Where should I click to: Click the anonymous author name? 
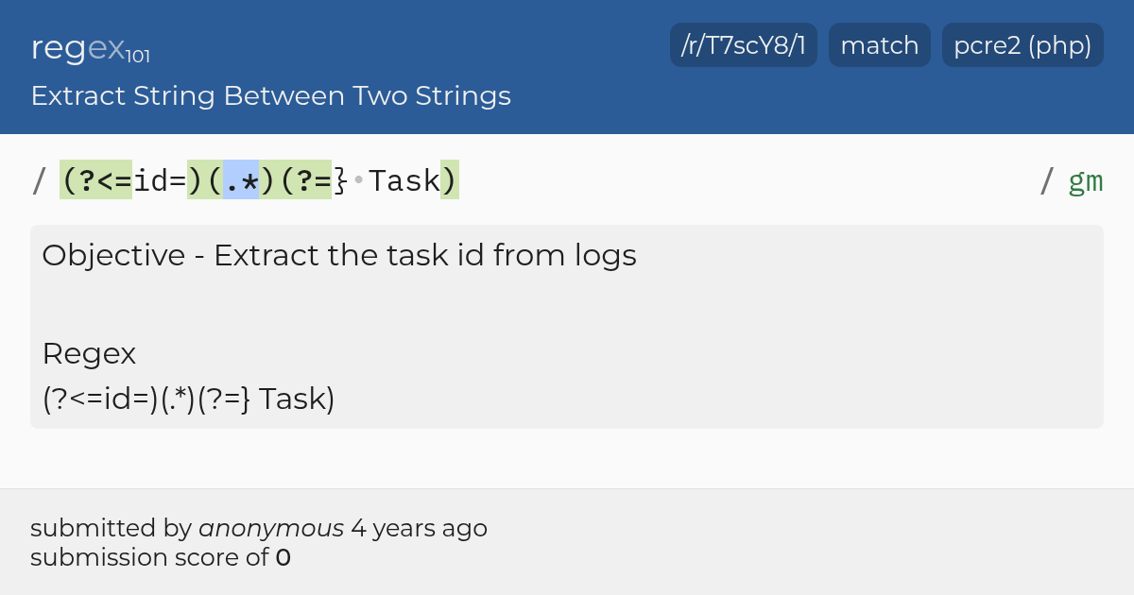pos(271,528)
